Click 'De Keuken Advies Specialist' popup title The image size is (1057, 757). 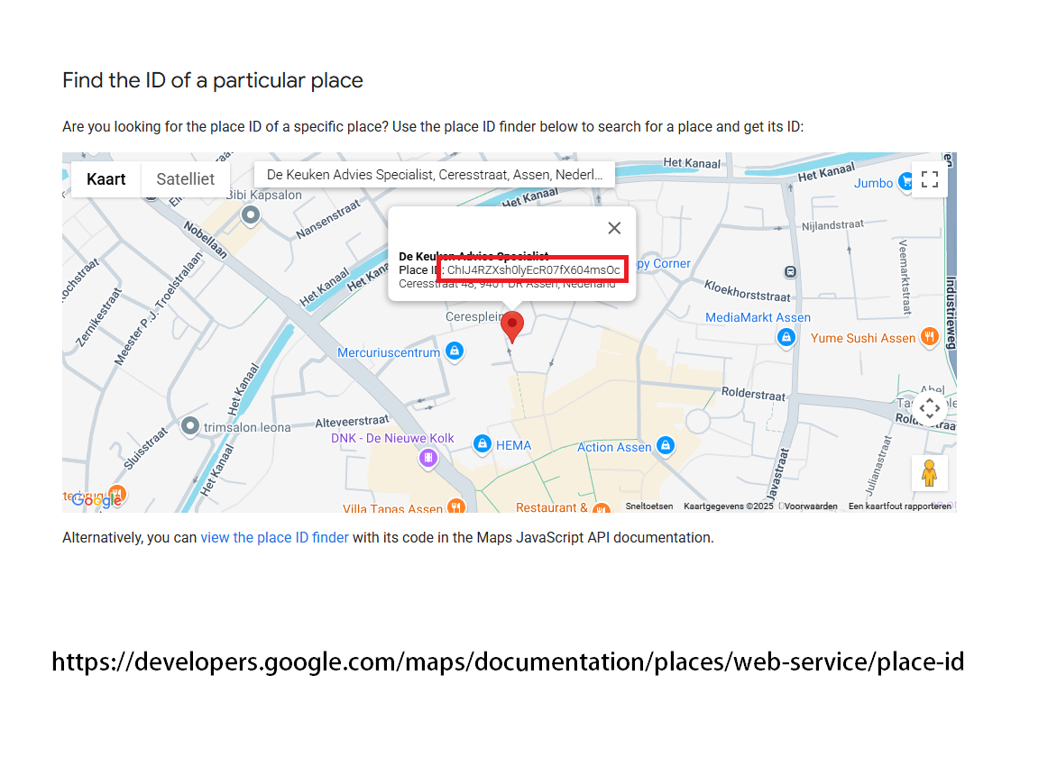(x=473, y=256)
